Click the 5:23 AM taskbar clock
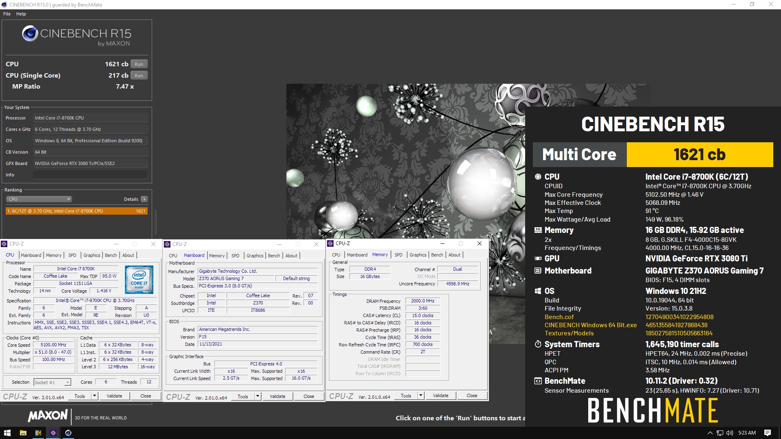781x439 pixels. (x=747, y=433)
